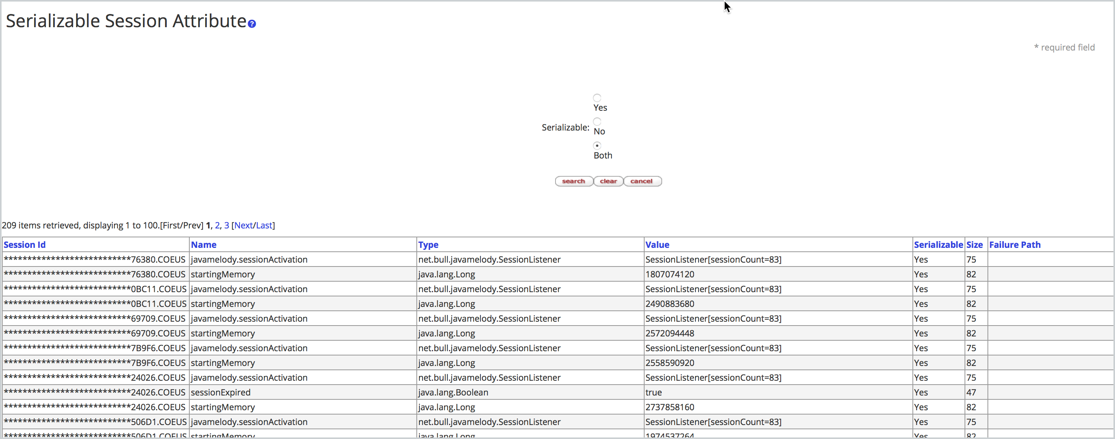Click value cell showing 1807074120
This screenshot has height=439, width=1115.
click(x=669, y=274)
